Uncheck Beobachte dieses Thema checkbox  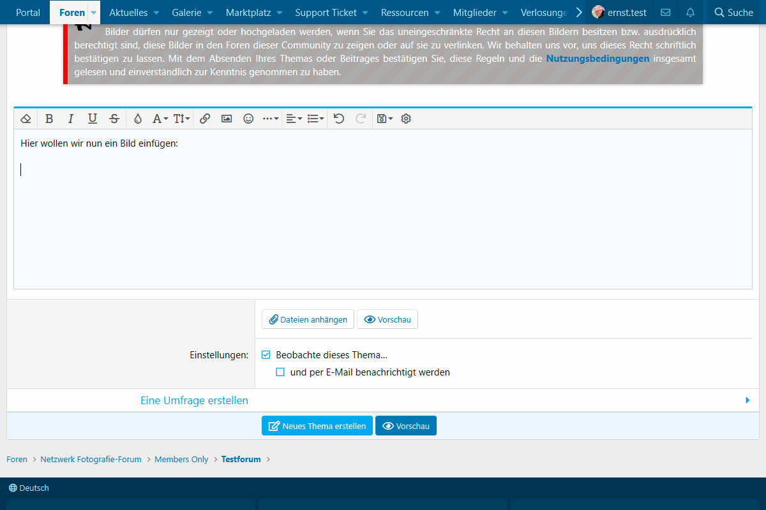(266, 355)
